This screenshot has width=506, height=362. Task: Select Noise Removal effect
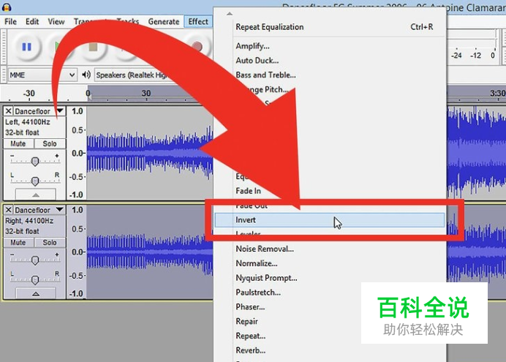coord(330,249)
